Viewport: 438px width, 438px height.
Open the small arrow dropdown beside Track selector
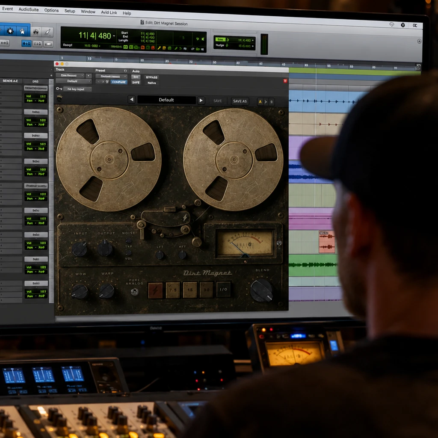89,76
